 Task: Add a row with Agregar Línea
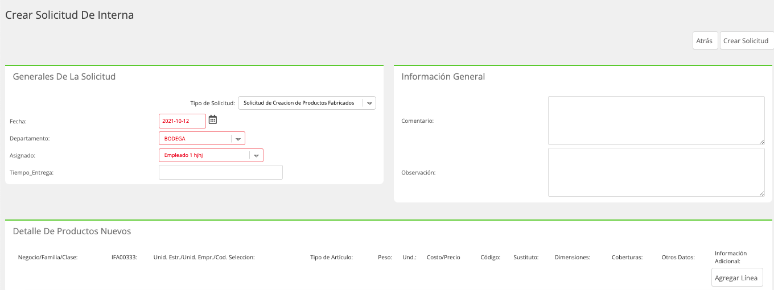pos(736,277)
